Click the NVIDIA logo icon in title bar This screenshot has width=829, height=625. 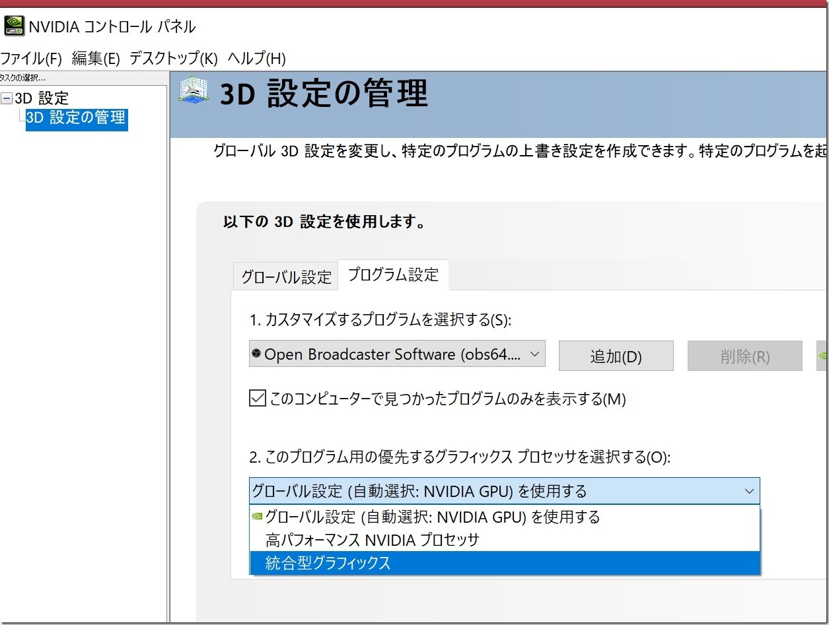tap(14, 26)
